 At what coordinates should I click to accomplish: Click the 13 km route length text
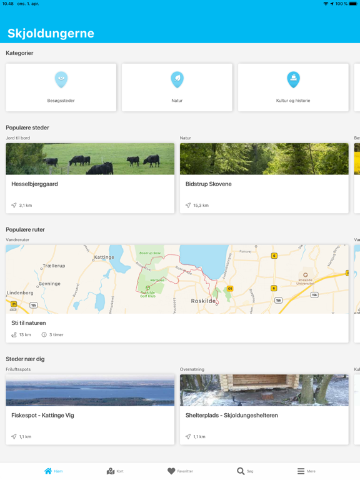pyautogui.click(x=25, y=335)
